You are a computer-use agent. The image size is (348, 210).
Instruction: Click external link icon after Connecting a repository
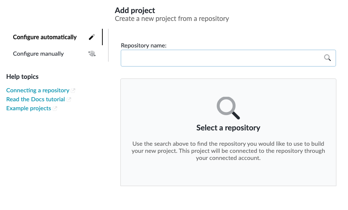pyautogui.click(x=73, y=90)
